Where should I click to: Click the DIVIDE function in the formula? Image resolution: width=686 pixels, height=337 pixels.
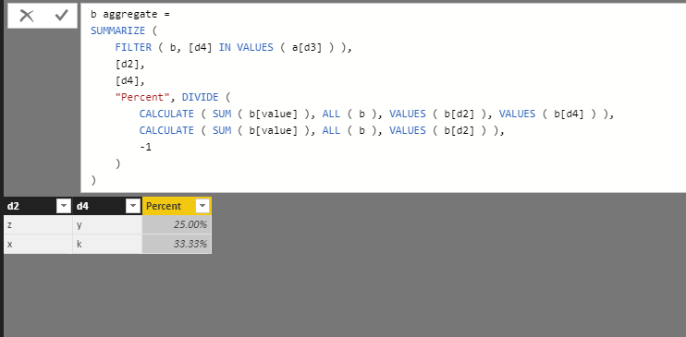200,97
